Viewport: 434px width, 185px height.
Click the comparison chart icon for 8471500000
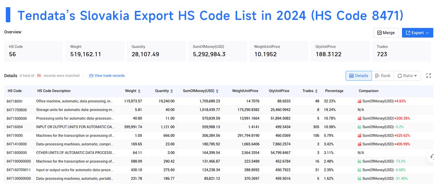tap(360, 118)
